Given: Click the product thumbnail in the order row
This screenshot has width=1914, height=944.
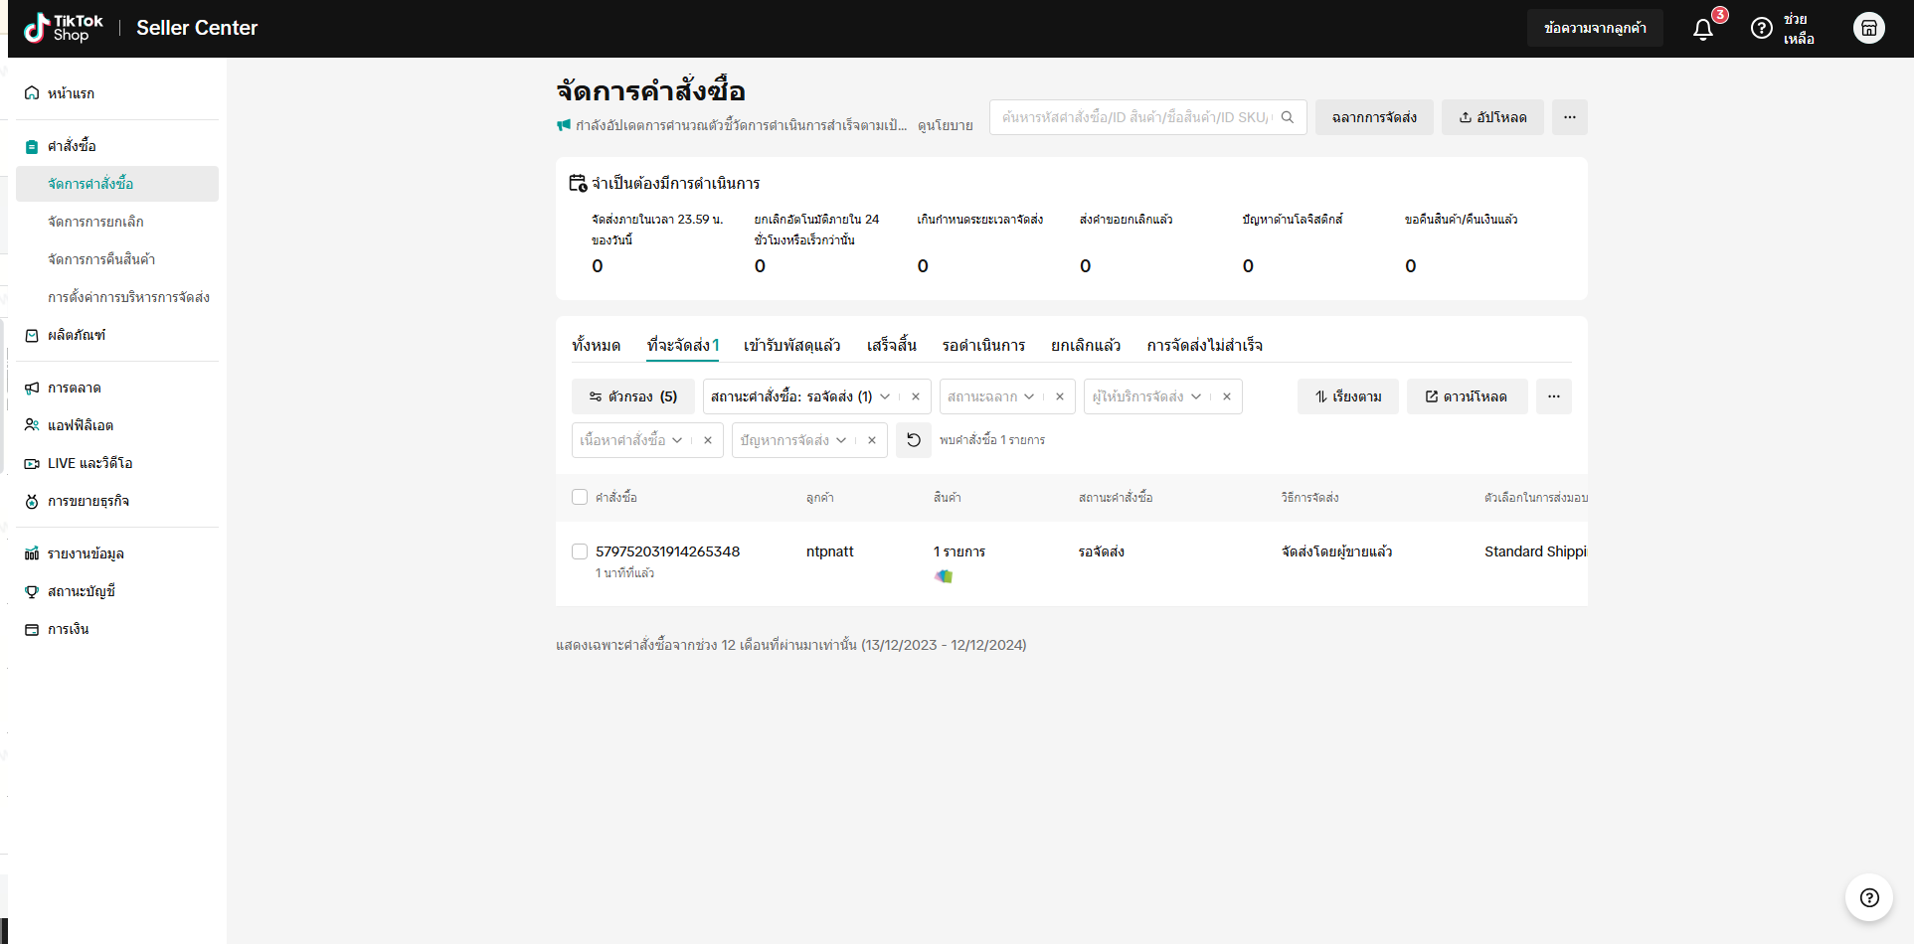Looking at the screenshot, I should 944,576.
